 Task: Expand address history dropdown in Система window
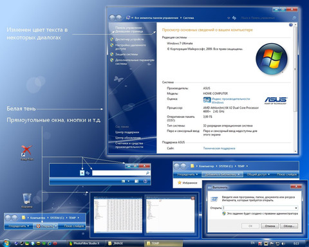229,18
